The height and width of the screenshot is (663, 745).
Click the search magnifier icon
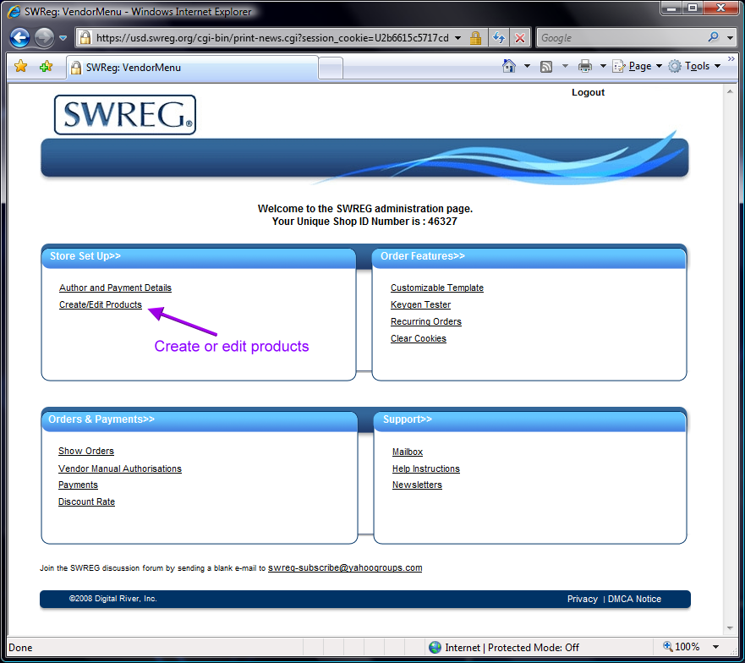713,37
